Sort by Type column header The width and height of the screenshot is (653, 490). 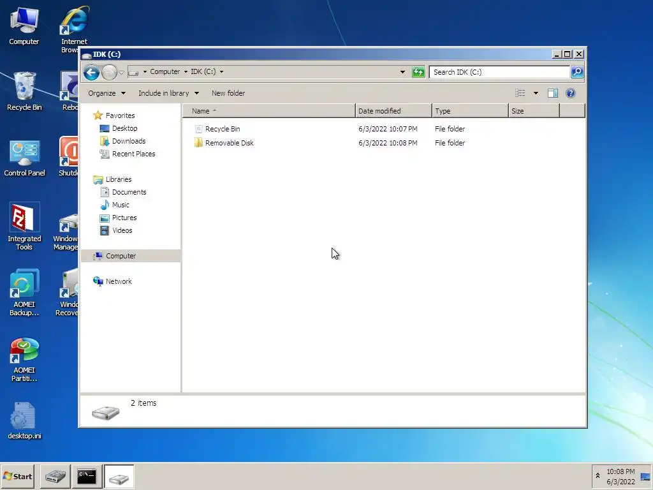(x=470, y=111)
